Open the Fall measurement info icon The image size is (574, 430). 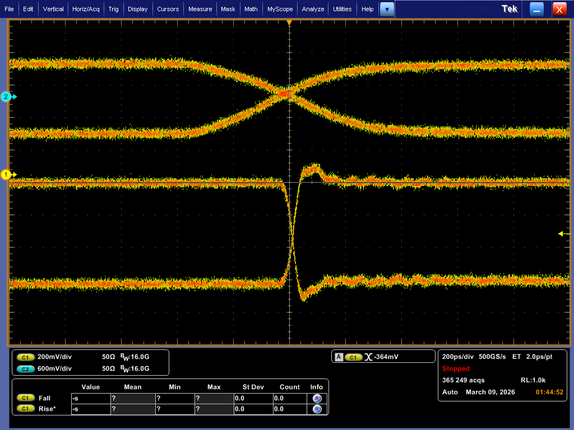click(317, 398)
